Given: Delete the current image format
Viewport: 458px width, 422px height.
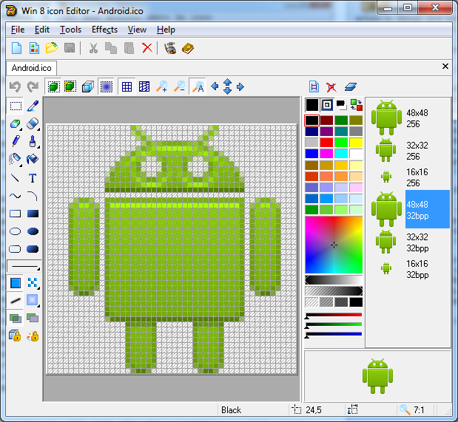Looking at the screenshot, I should (x=331, y=87).
